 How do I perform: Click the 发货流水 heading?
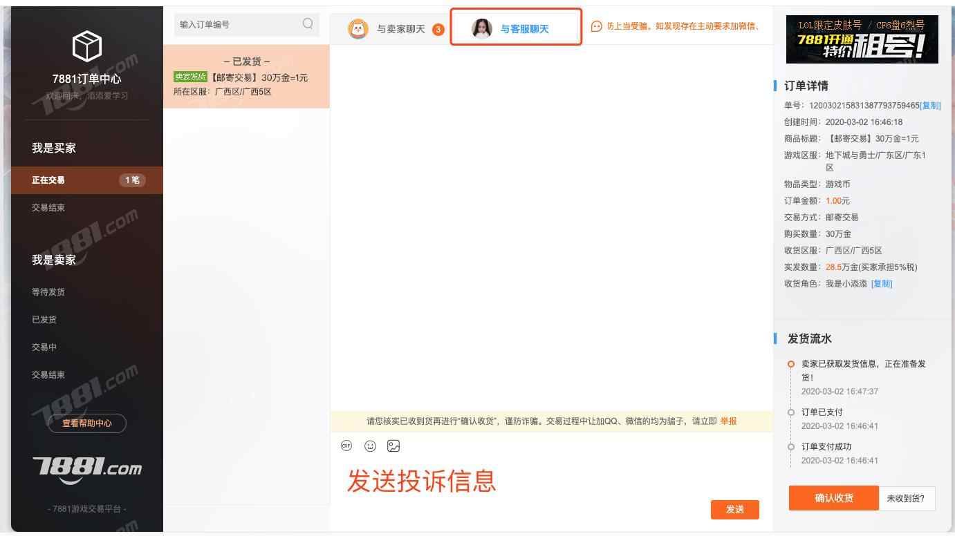pos(810,339)
